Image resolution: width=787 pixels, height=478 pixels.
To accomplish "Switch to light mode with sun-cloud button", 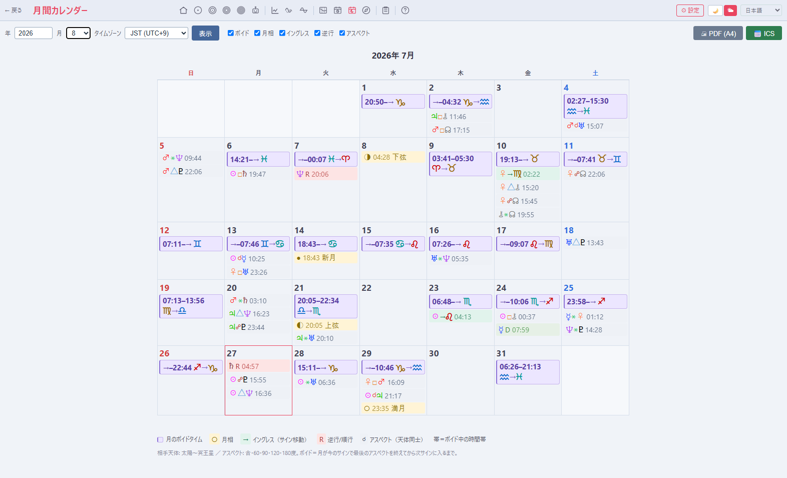I will [730, 11].
